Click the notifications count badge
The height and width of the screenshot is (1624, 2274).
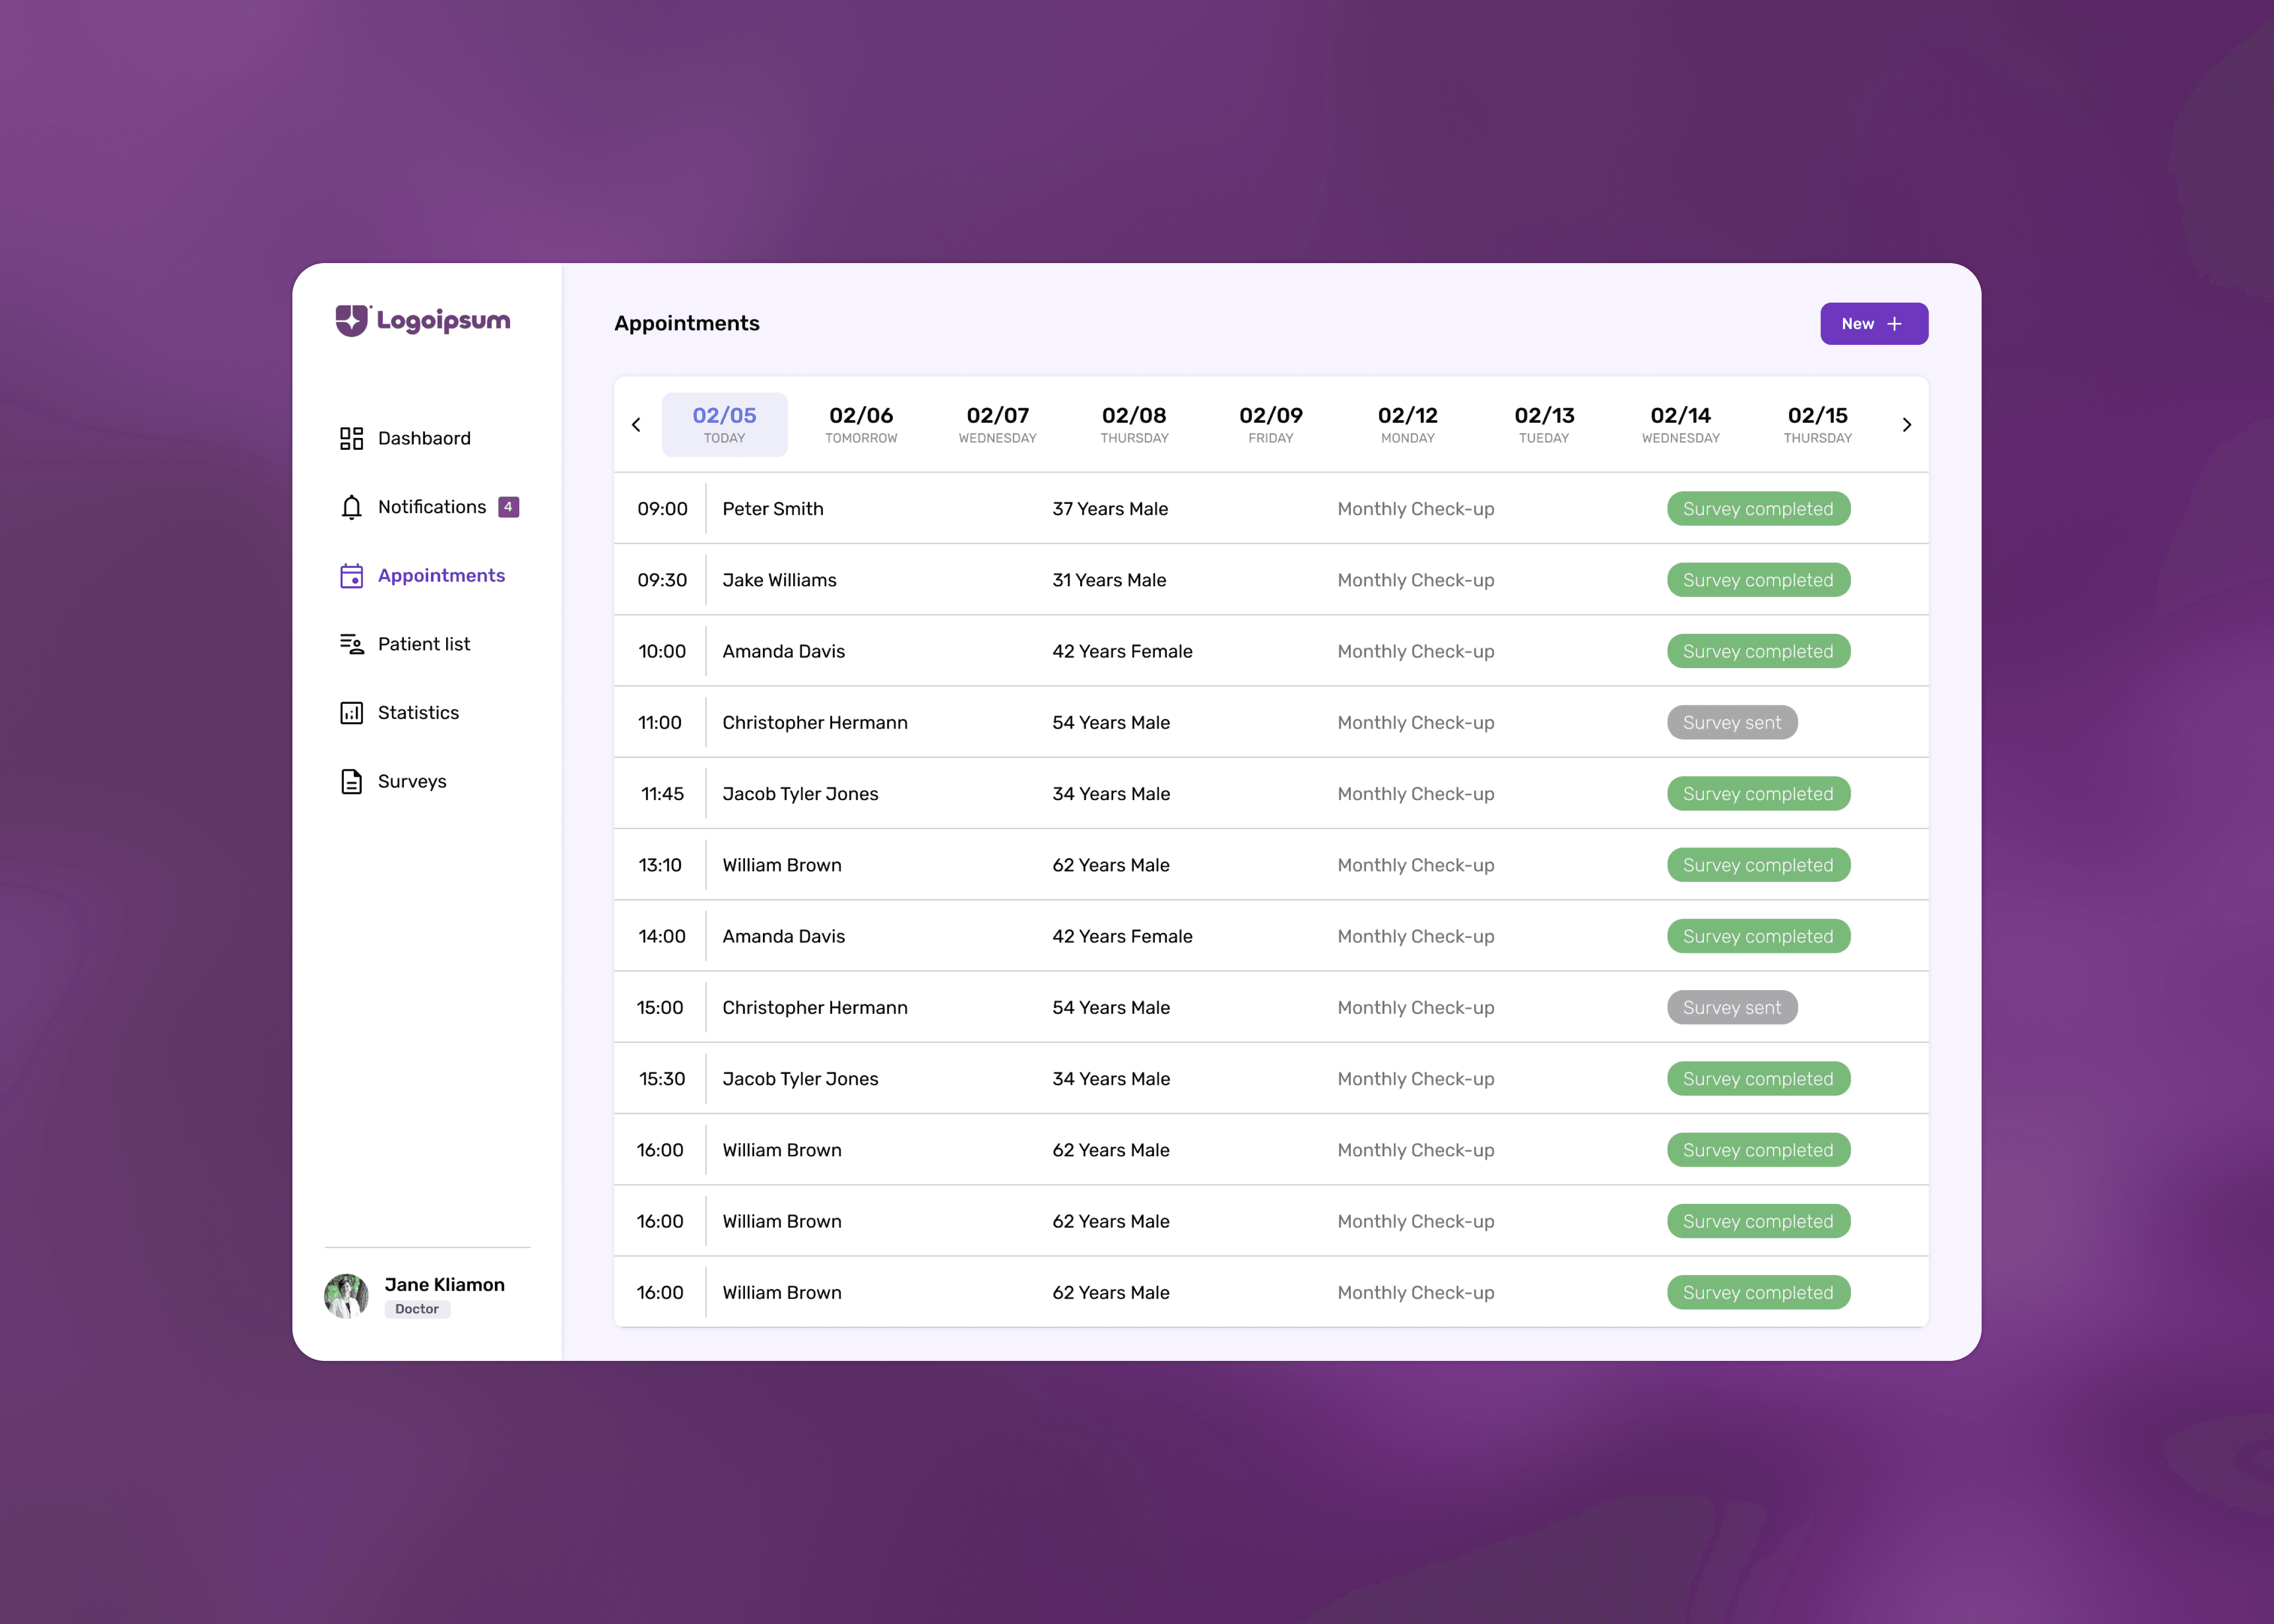pos(508,507)
